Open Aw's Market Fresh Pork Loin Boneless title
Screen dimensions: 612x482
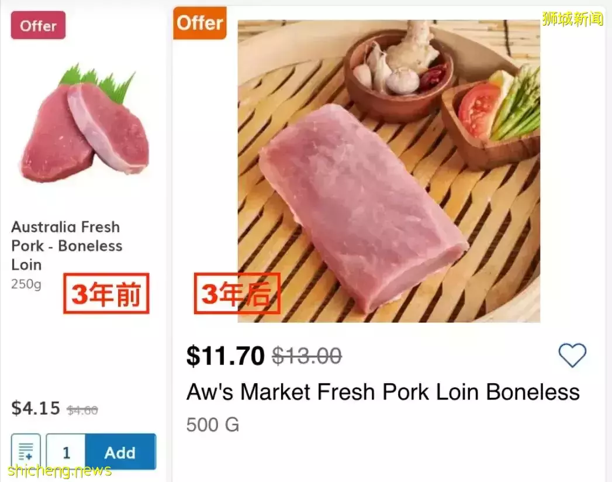(383, 392)
